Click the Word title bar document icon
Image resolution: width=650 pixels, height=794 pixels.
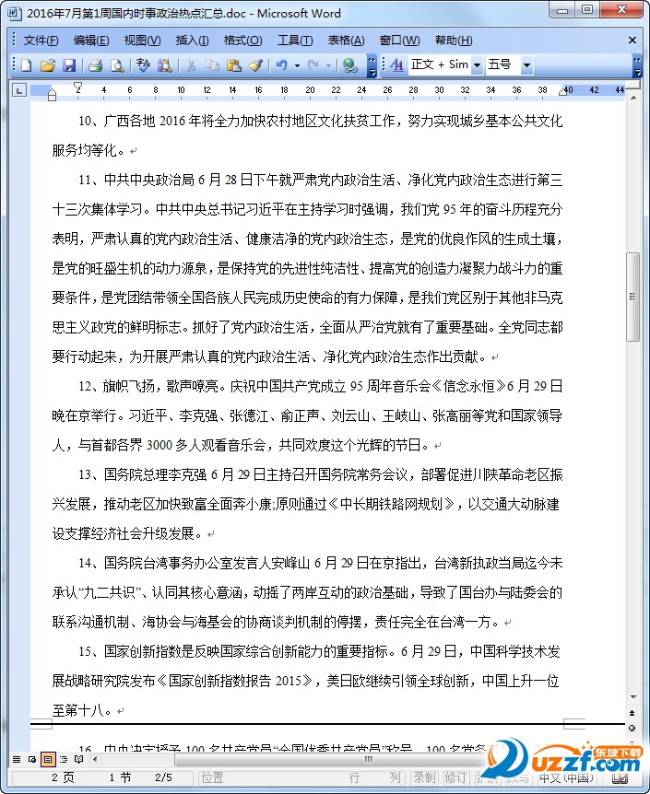tap(15, 13)
